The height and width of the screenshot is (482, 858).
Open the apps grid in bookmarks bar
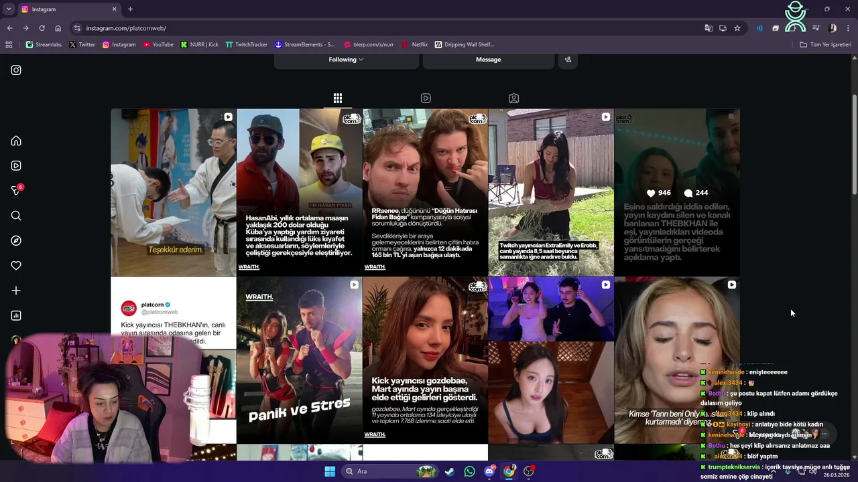(x=9, y=45)
